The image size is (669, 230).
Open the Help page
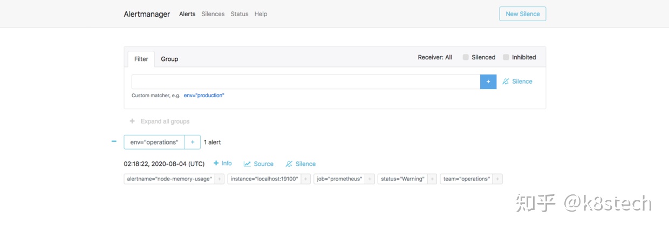tap(261, 14)
